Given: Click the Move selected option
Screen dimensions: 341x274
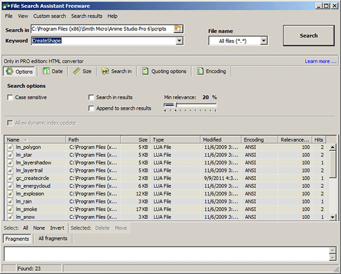Looking at the screenshot, I should pyautogui.click(x=121, y=228).
